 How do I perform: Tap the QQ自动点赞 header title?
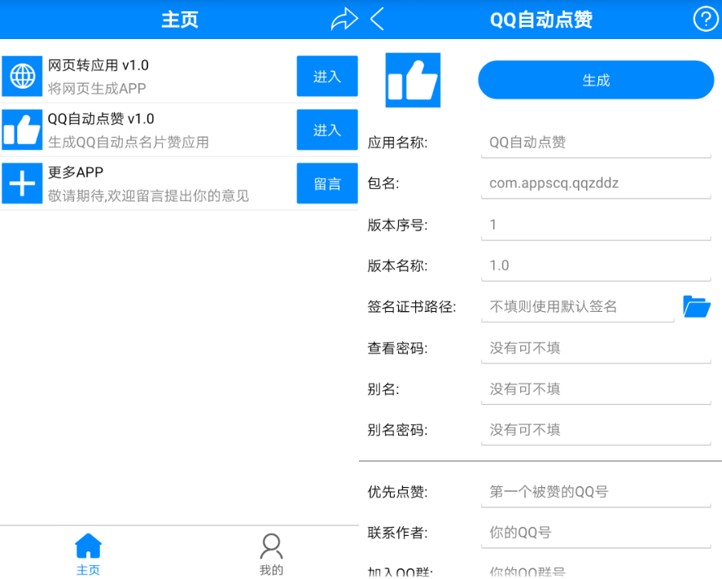click(x=541, y=20)
